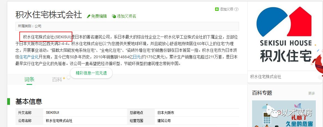Click the page title 积水住宅株式会社
The width and height of the screenshot is (323, 127).
[48, 15]
